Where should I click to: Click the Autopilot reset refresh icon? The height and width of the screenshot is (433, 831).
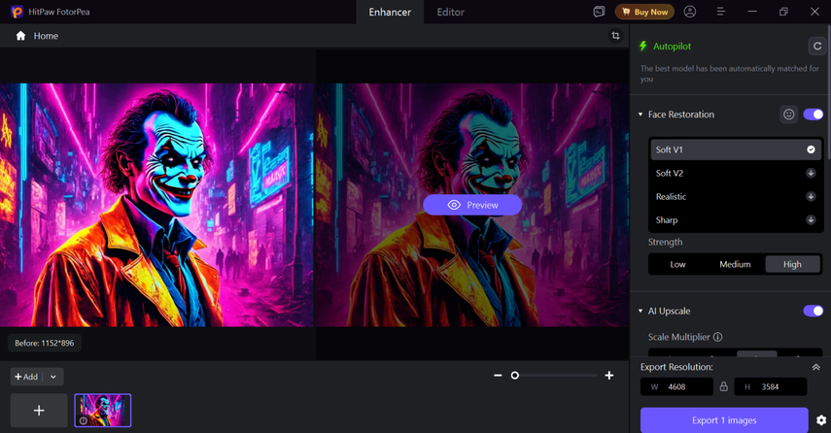(816, 46)
